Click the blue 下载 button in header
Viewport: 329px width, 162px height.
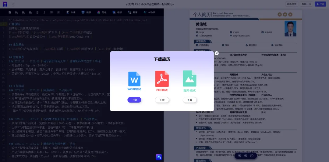(x=320, y=4)
